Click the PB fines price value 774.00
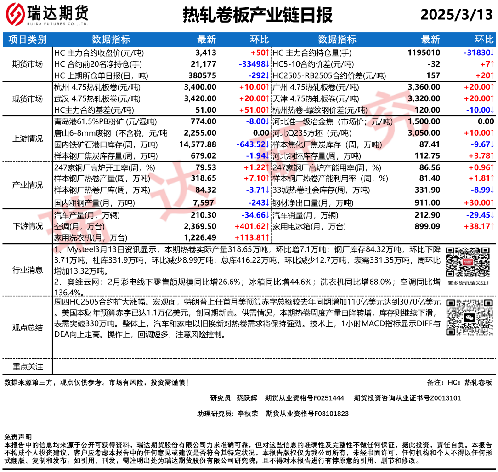 tap(203, 122)
